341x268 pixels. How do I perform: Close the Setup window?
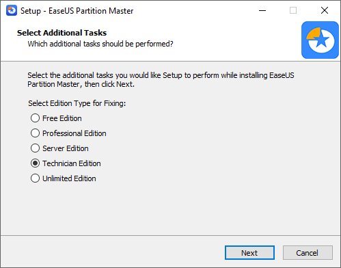(x=325, y=10)
